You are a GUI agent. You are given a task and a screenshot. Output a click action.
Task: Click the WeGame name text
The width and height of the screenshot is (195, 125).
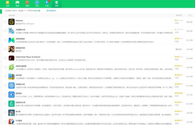19,21
